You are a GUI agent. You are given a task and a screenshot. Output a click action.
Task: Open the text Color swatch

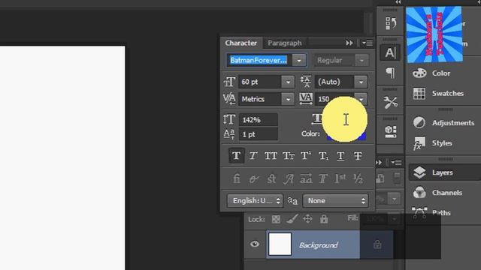(x=346, y=134)
